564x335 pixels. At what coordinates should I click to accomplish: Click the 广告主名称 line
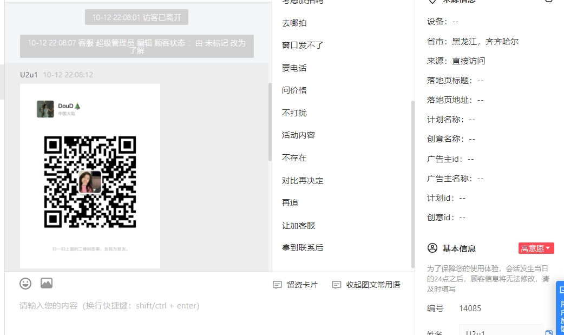(x=455, y=179)
